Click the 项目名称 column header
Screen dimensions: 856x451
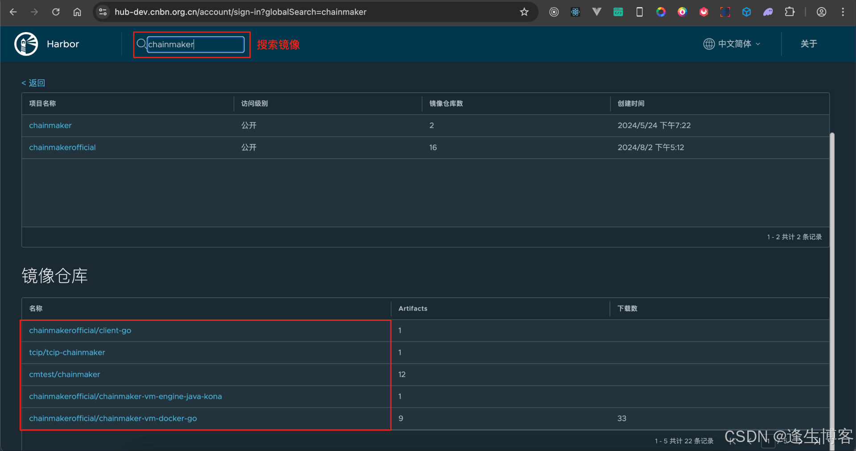point(42,103)
